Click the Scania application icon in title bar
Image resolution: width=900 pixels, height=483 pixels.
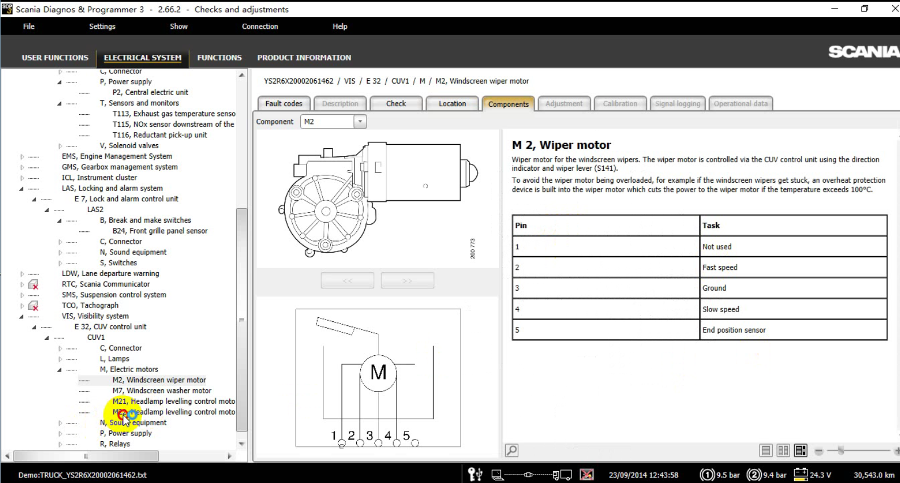[x=7, y=9]
